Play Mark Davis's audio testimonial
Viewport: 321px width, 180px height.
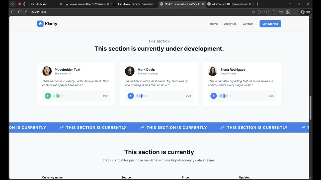(x=131, y=96)
